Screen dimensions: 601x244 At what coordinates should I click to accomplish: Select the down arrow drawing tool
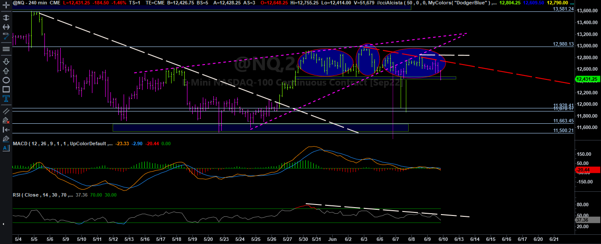pyautogui.click(x=6, y=61)
